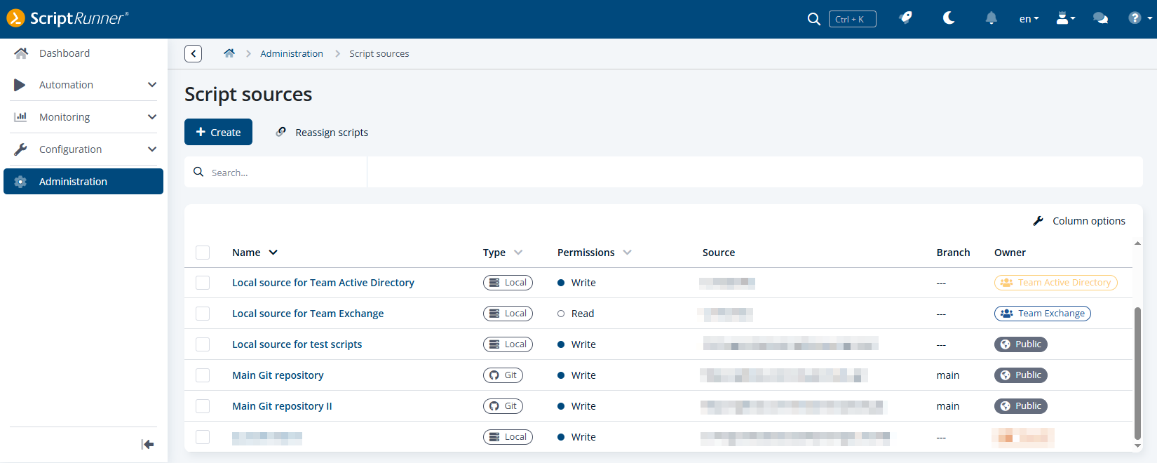Click the Monitoring chart icon
This screenshot has height=463, width=1157.
20,117
